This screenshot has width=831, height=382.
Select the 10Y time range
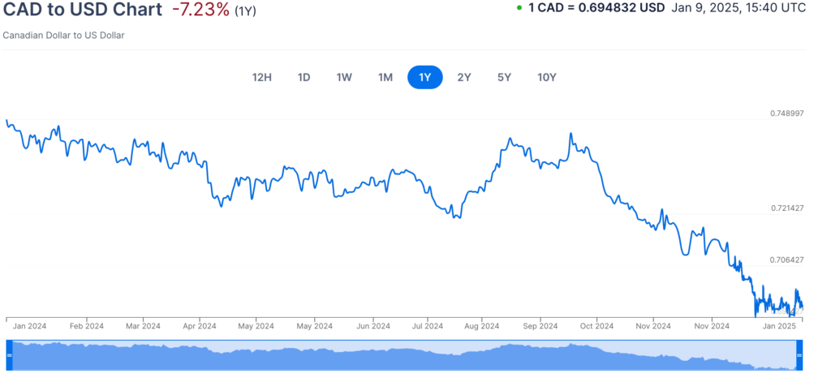click(x=547, y=77)
